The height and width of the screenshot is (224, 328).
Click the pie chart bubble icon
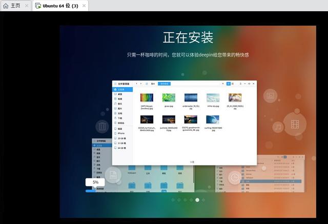(x=235, y=177)
